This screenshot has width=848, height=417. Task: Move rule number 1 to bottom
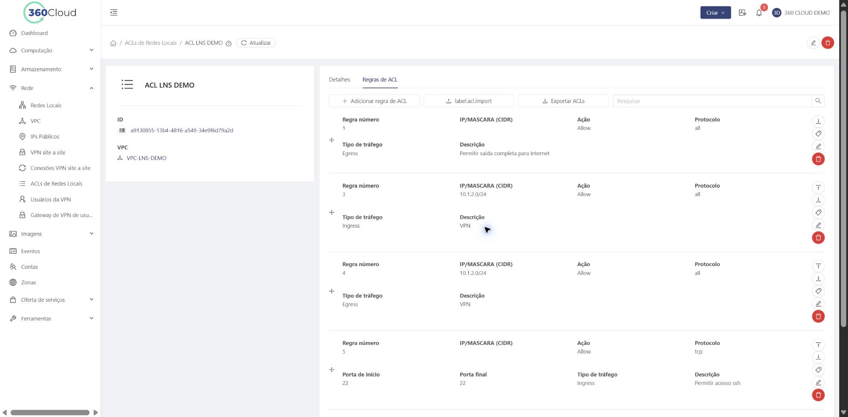point(818,121)
